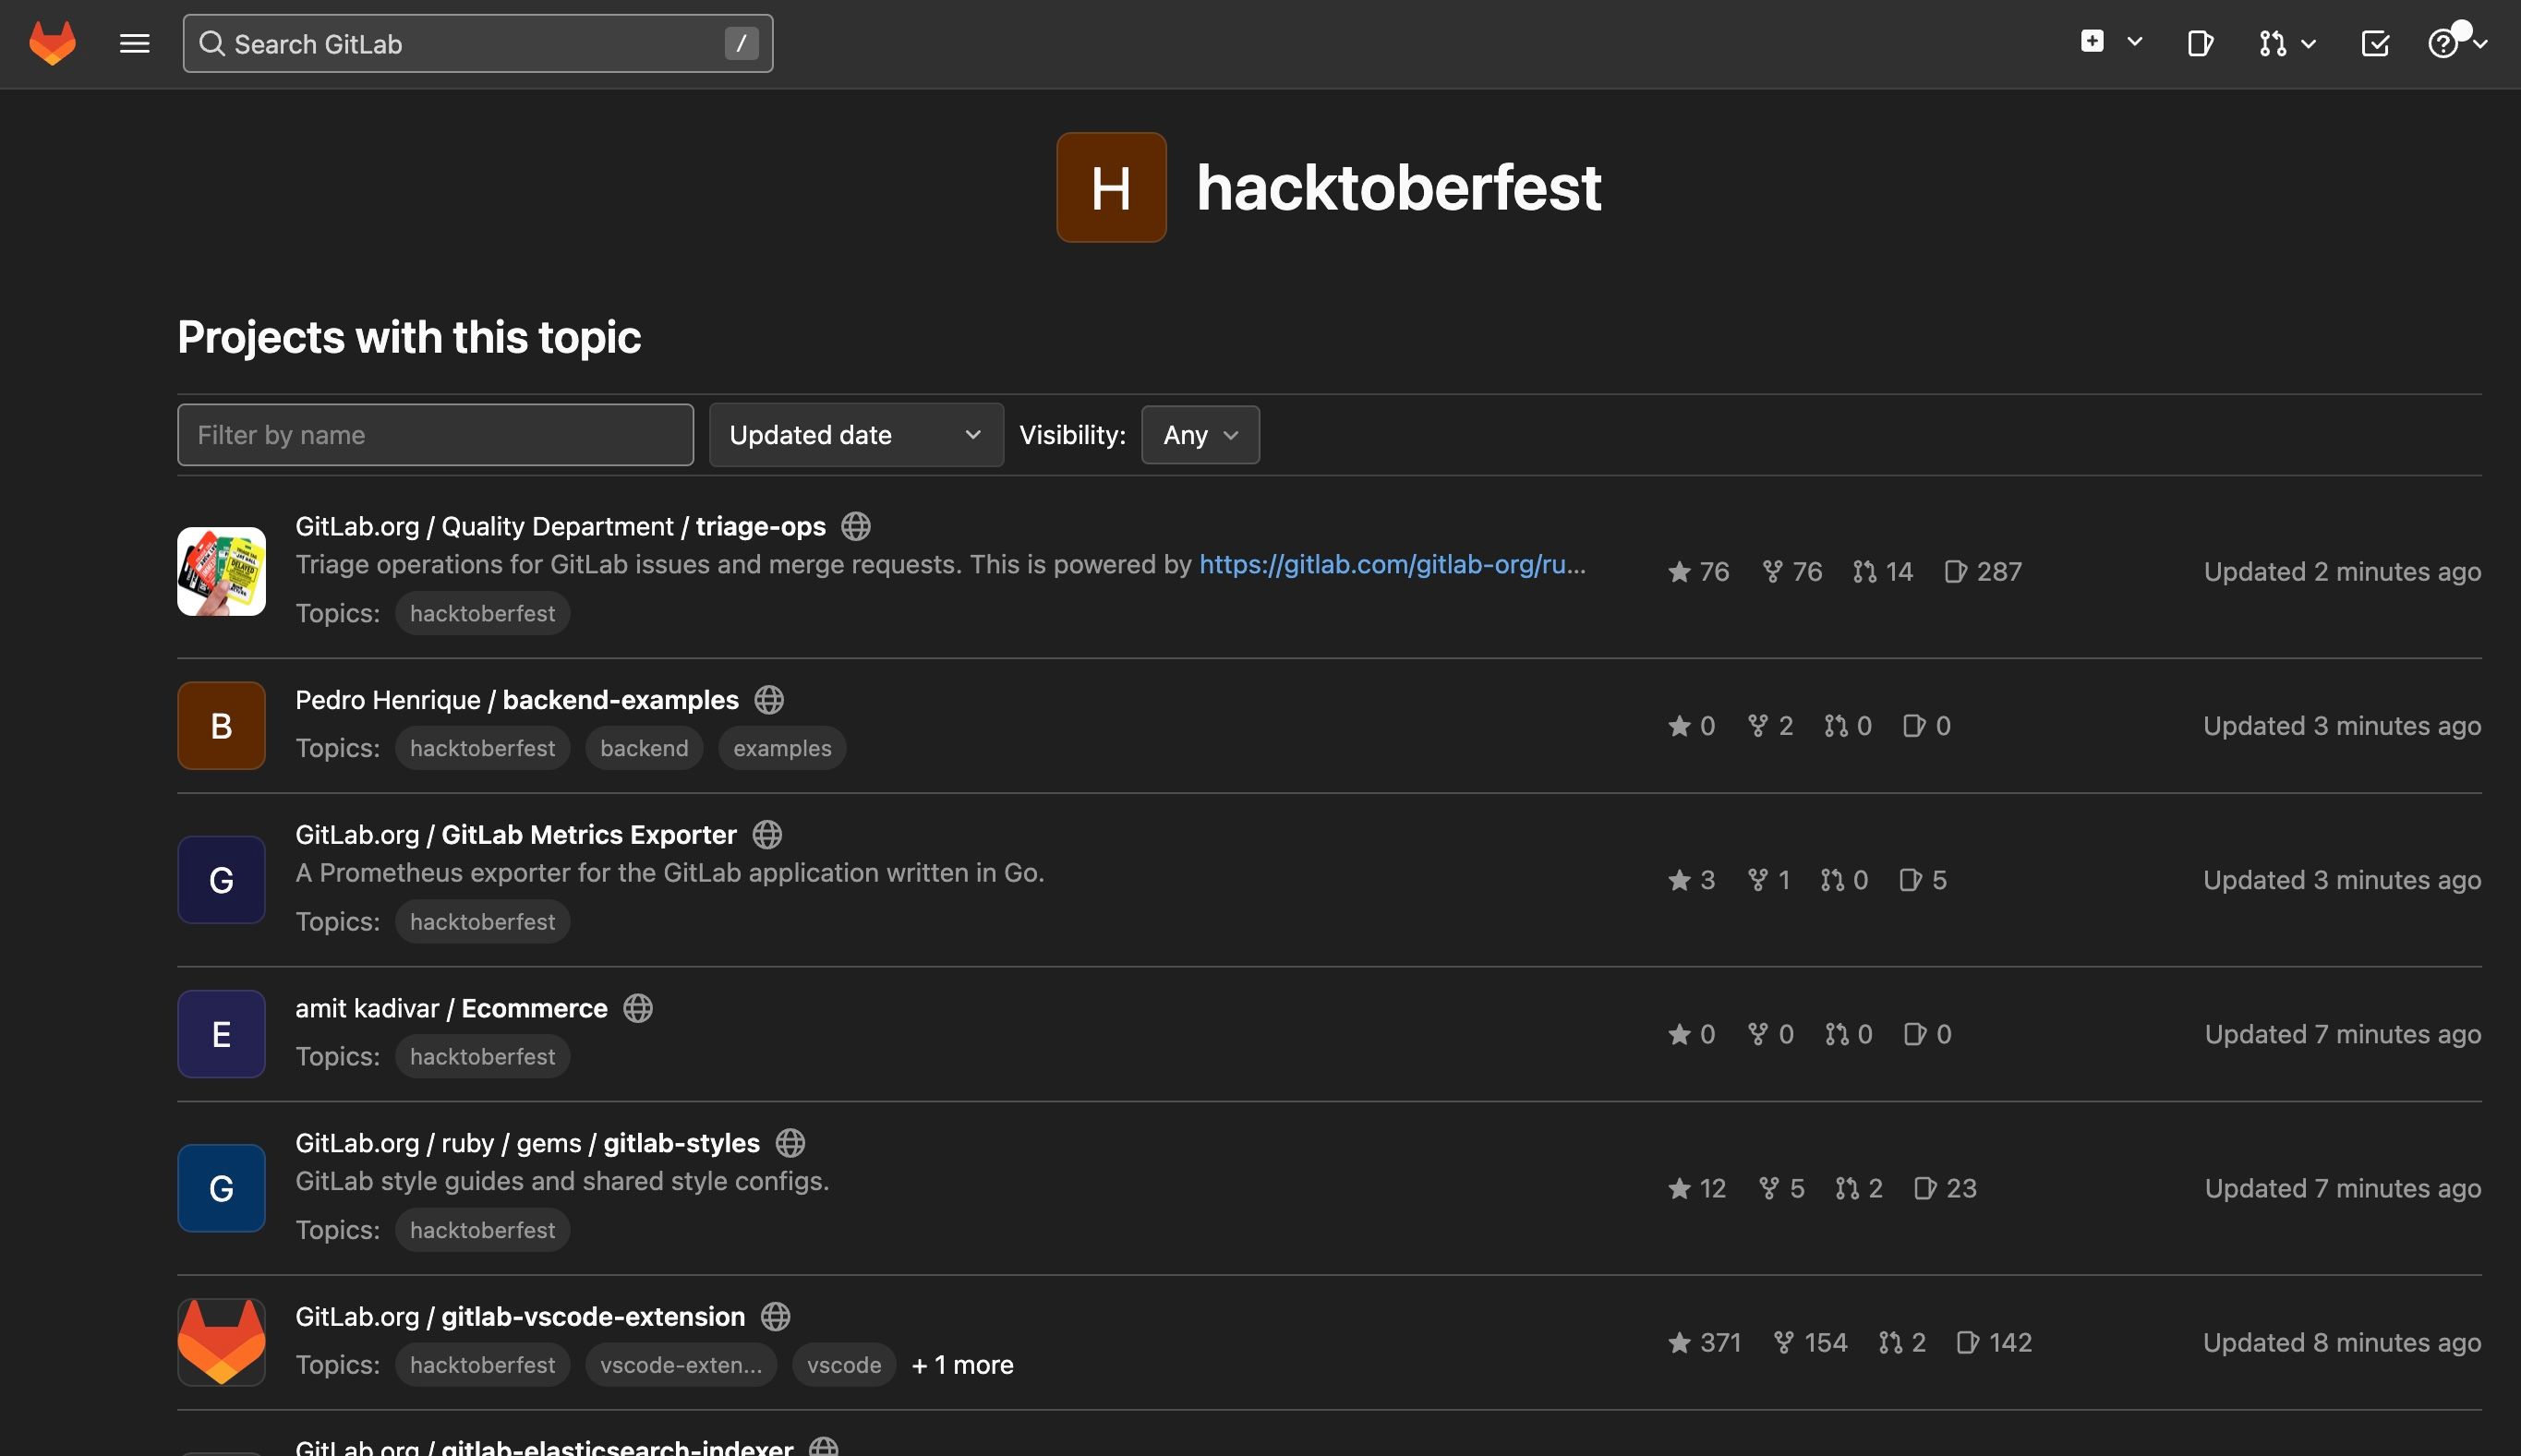Select the vscode topic tag
Image resolution: width=2521 pixels, height=1456 pixels.
(844, 1364)
